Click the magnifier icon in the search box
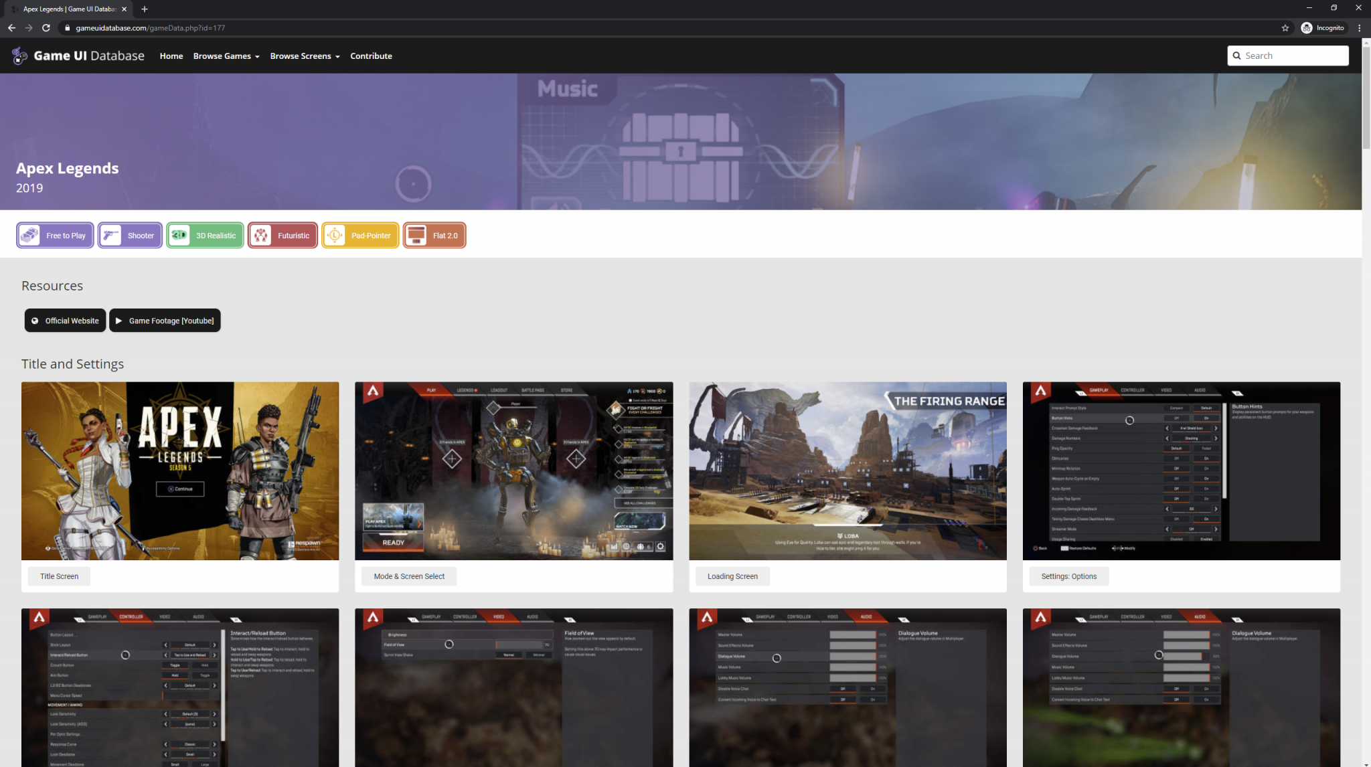 [1237, 56]
